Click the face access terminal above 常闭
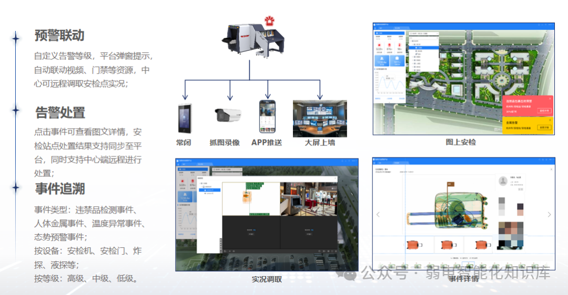Viewport: 568px width, 295px height. 185,118
